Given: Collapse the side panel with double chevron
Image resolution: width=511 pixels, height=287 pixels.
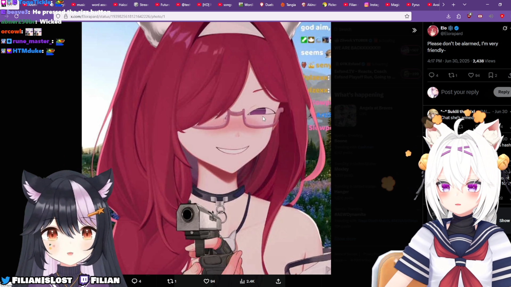Looking at the screenshot, I should pyautogui.click(x=414, y=30).
